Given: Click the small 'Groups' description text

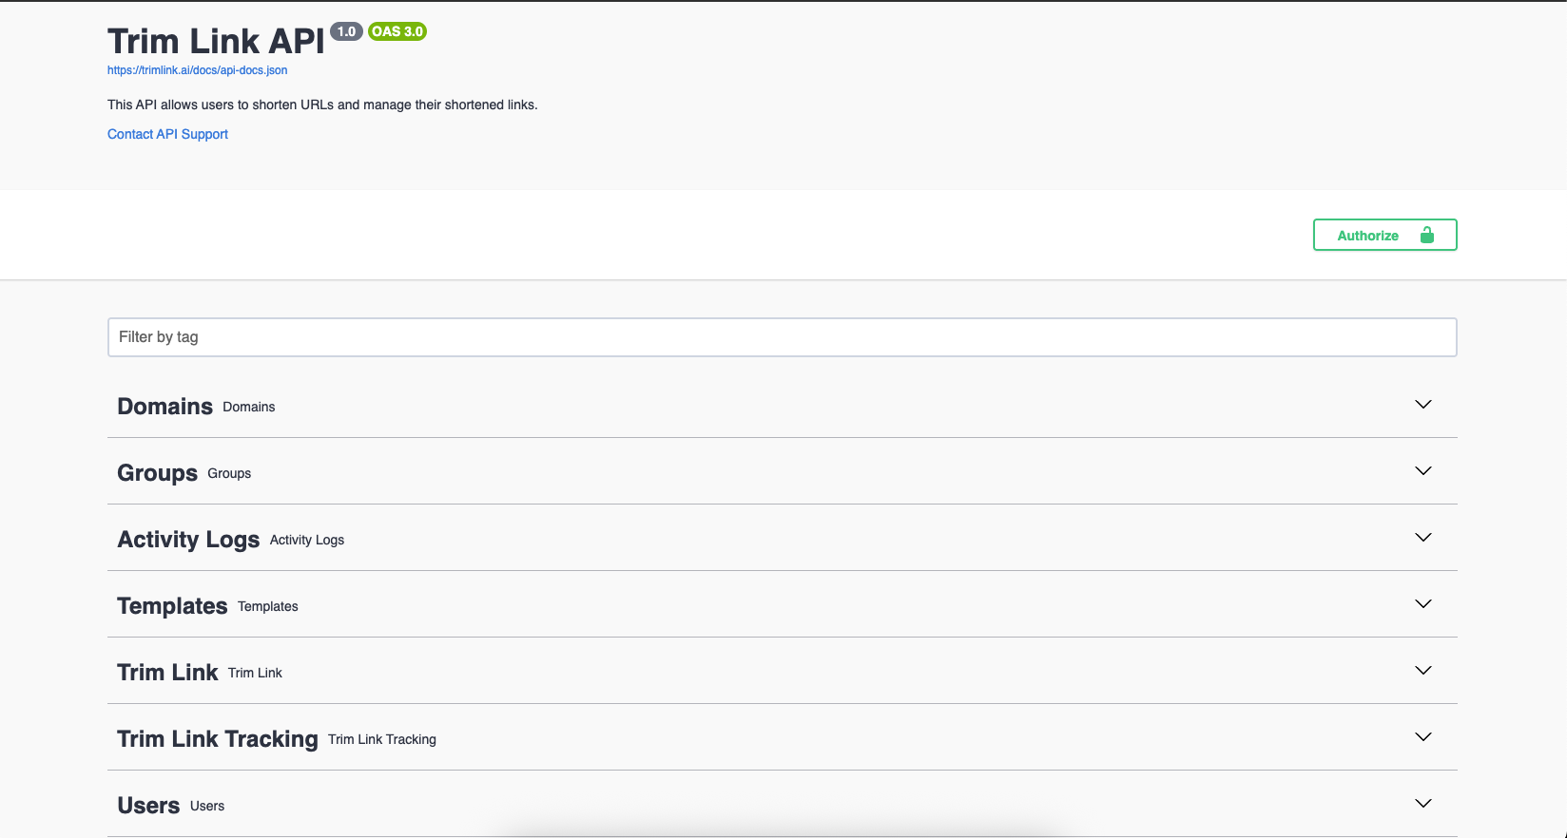Looking at the screenshot, I should click(x=229, y=473).
